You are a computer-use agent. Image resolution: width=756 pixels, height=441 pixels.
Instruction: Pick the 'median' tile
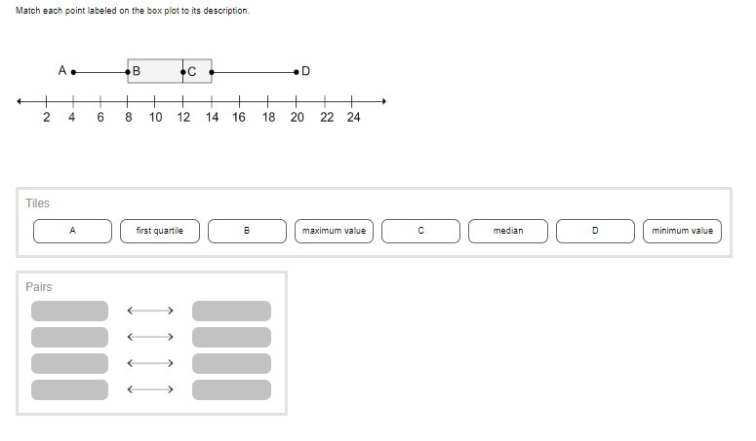click(507, 231)
